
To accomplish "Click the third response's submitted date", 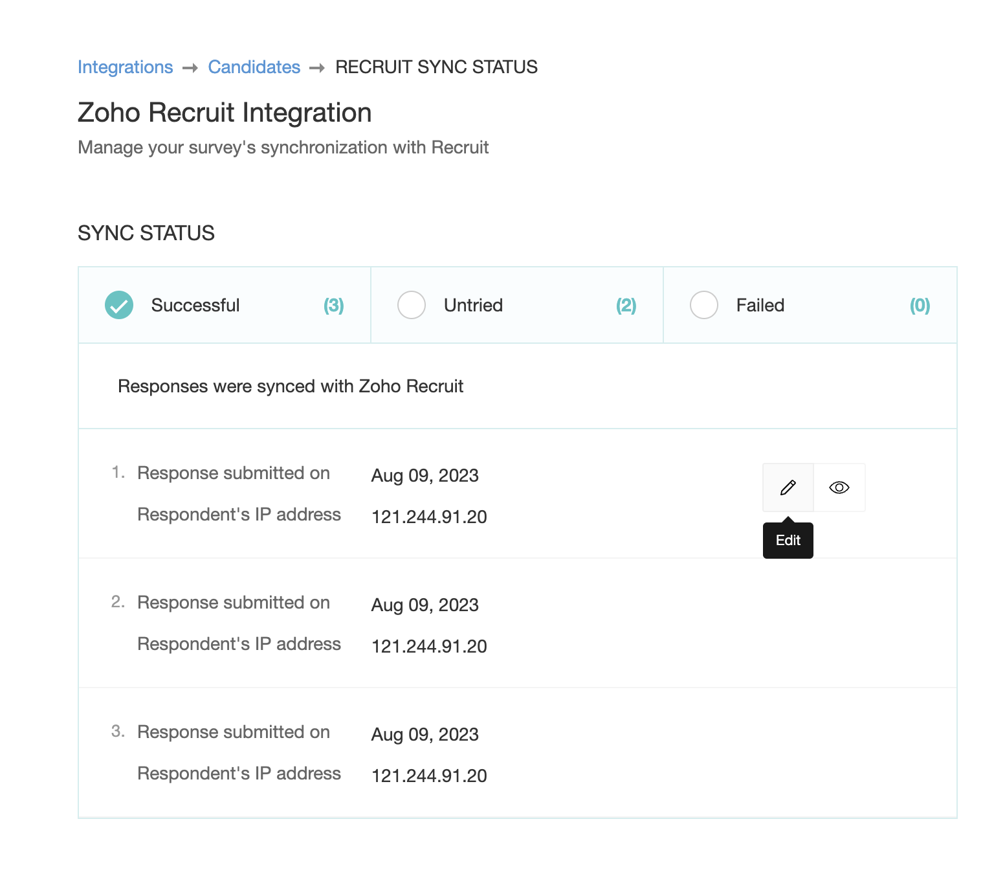I will click(425, 735).
